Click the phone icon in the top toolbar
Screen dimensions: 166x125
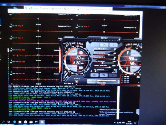[x=65, y=9]
